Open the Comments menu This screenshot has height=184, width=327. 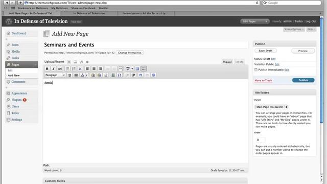point(18,82)
